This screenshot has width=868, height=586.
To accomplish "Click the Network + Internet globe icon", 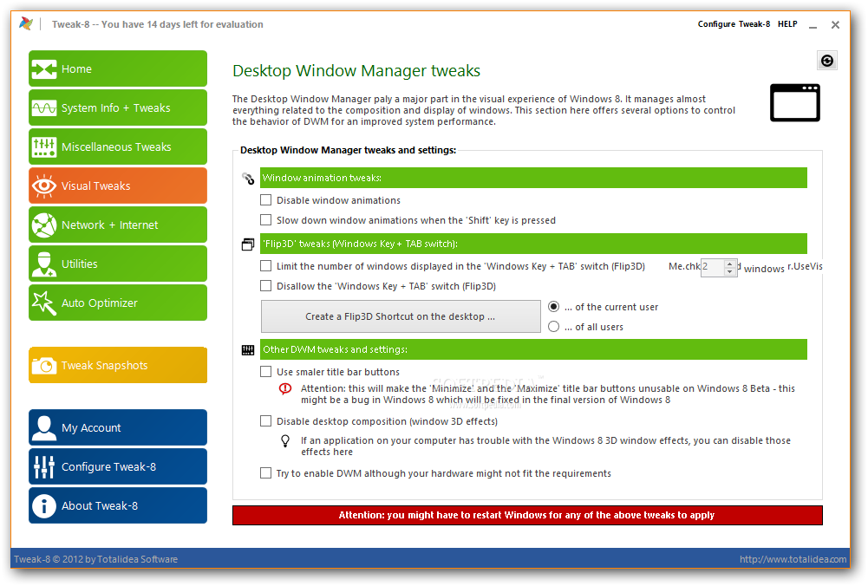I will (43, 225).
